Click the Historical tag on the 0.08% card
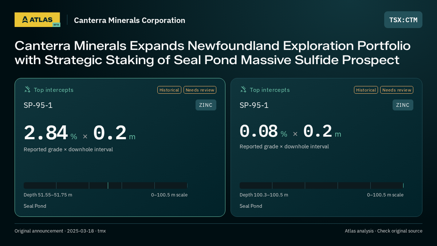Viewport: 437px width, 246px height. pyautogui.click(x=366, y=90)
